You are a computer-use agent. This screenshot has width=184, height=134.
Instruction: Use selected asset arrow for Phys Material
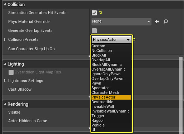pyautogui.click(x=157, y=21)
